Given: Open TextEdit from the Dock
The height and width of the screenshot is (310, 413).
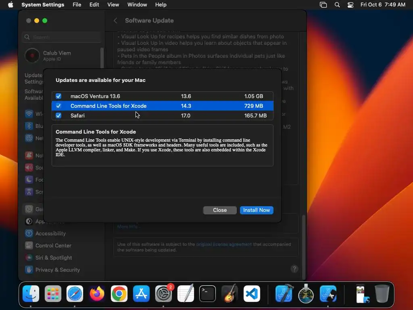Looking at the screenshot, I should pos(186,294).
